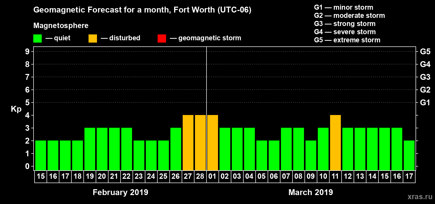The width and height of the screenshot is (435, 204).
Task: Select the February 27 orange bar
Action: [x=188, y=143]
